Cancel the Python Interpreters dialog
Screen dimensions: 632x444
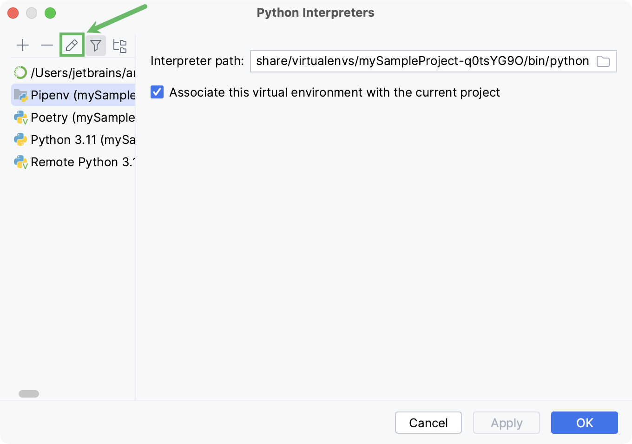click(428, 423)
